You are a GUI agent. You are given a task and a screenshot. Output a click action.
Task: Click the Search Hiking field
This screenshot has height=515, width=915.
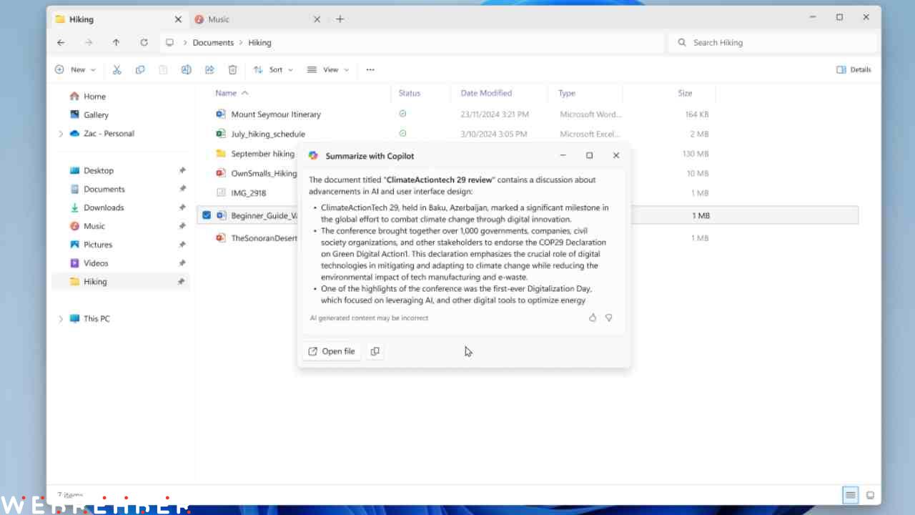pos(773,42)
